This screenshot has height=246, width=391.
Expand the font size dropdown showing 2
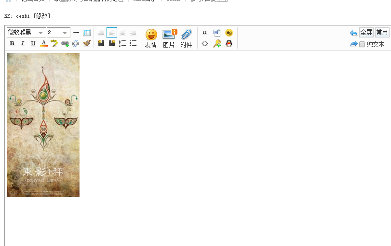click(58, 33)
